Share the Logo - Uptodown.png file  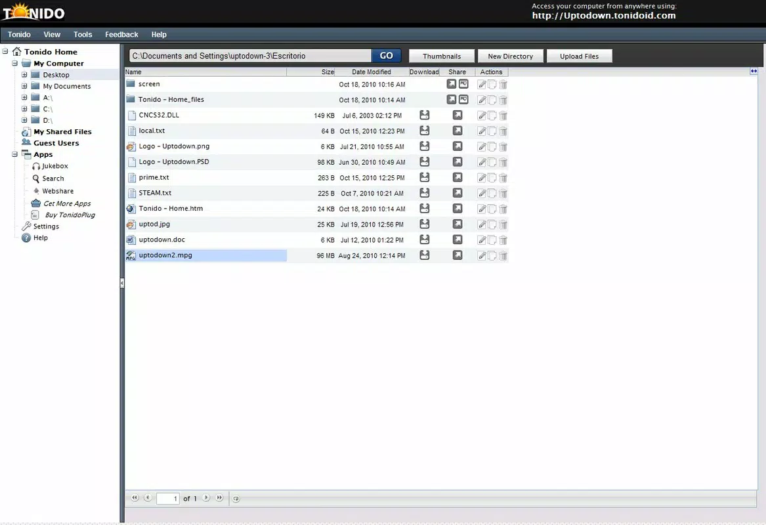(457, 146)
